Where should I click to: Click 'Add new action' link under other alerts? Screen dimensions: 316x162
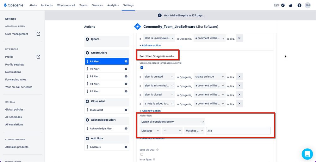[150, 111]
